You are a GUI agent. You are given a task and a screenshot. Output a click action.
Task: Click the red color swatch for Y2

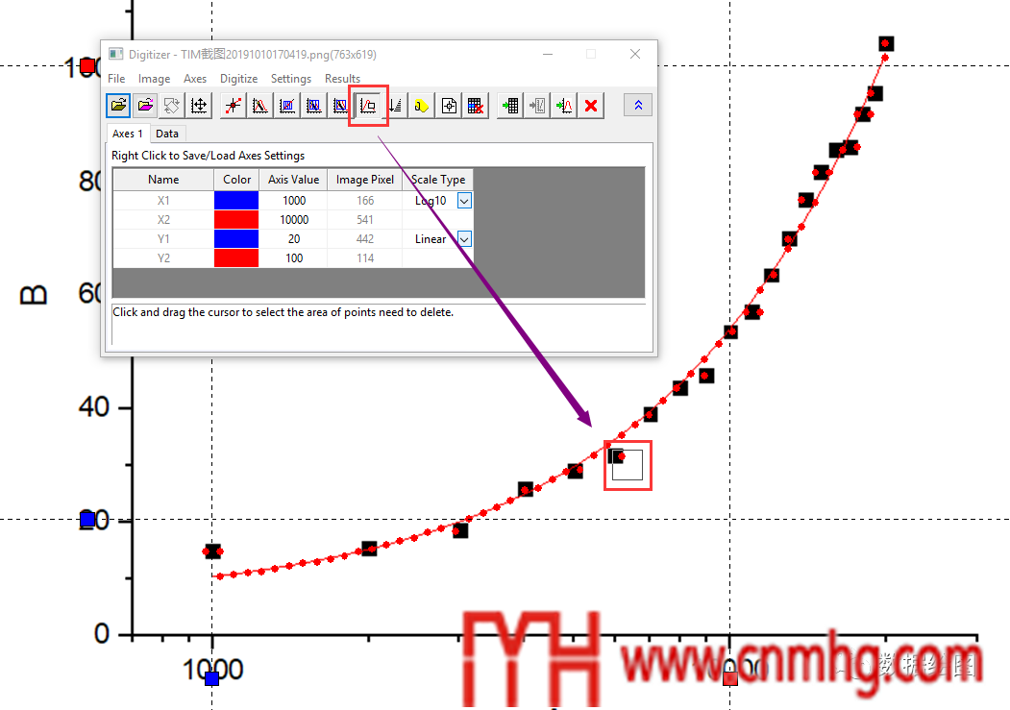236,258
